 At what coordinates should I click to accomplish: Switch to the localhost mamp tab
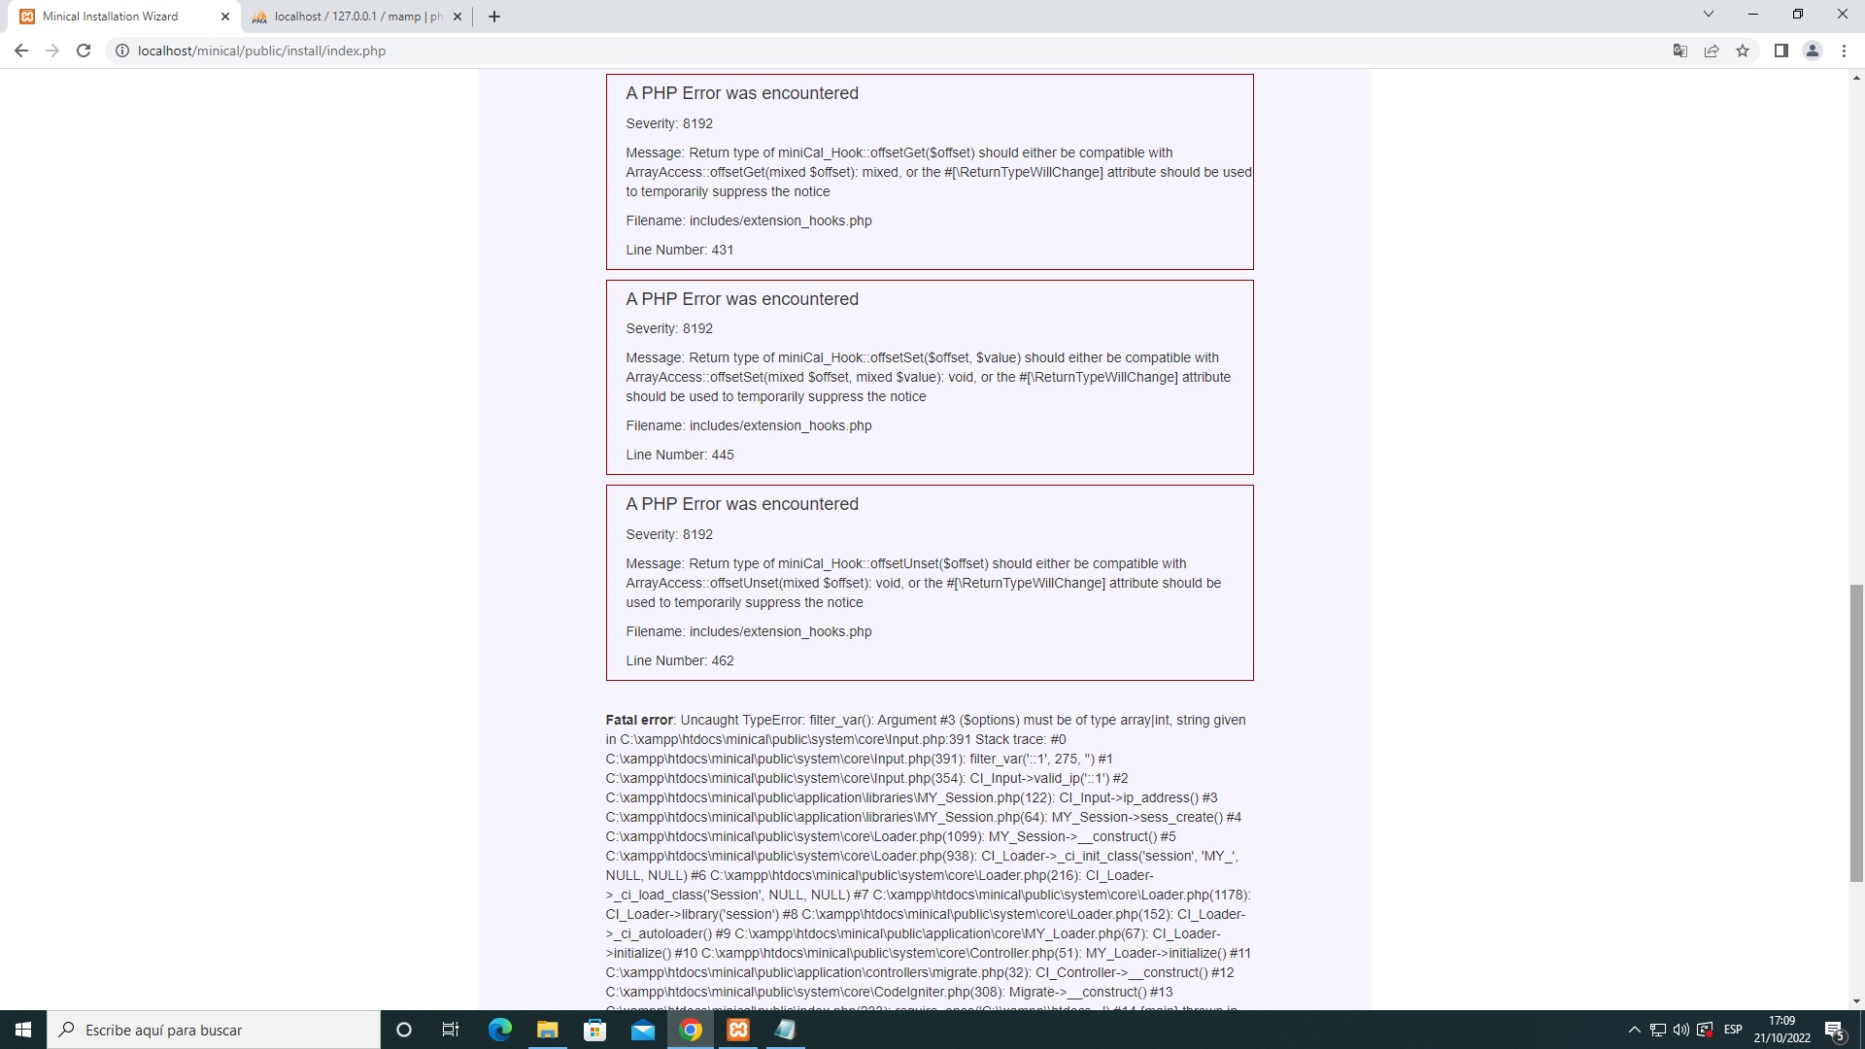click(x=350, y=17)
